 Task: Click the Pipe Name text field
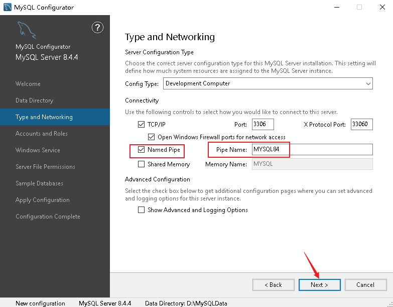click(312, 150)
